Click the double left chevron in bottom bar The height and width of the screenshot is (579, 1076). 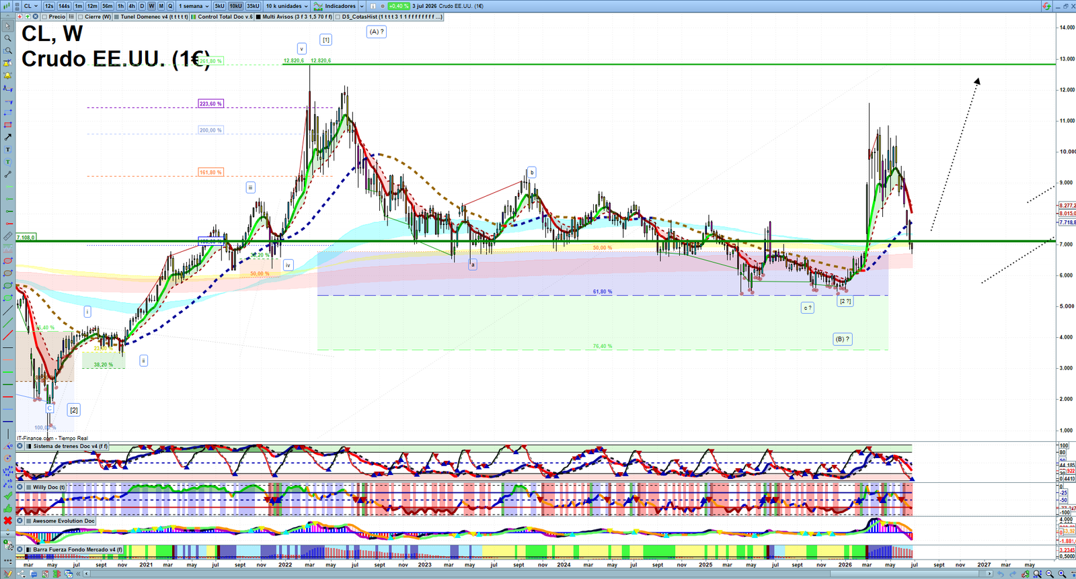(78, 574)
